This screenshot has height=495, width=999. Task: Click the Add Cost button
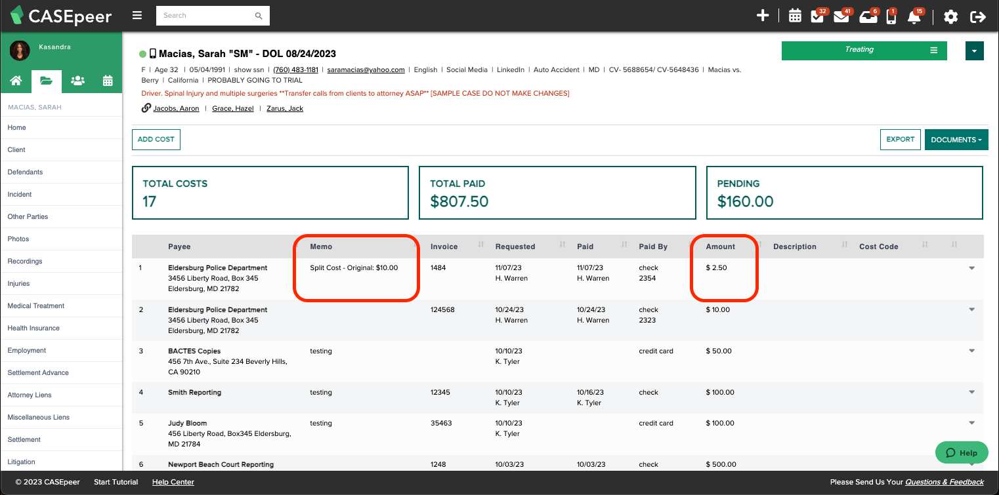click(x=156, y=139)
